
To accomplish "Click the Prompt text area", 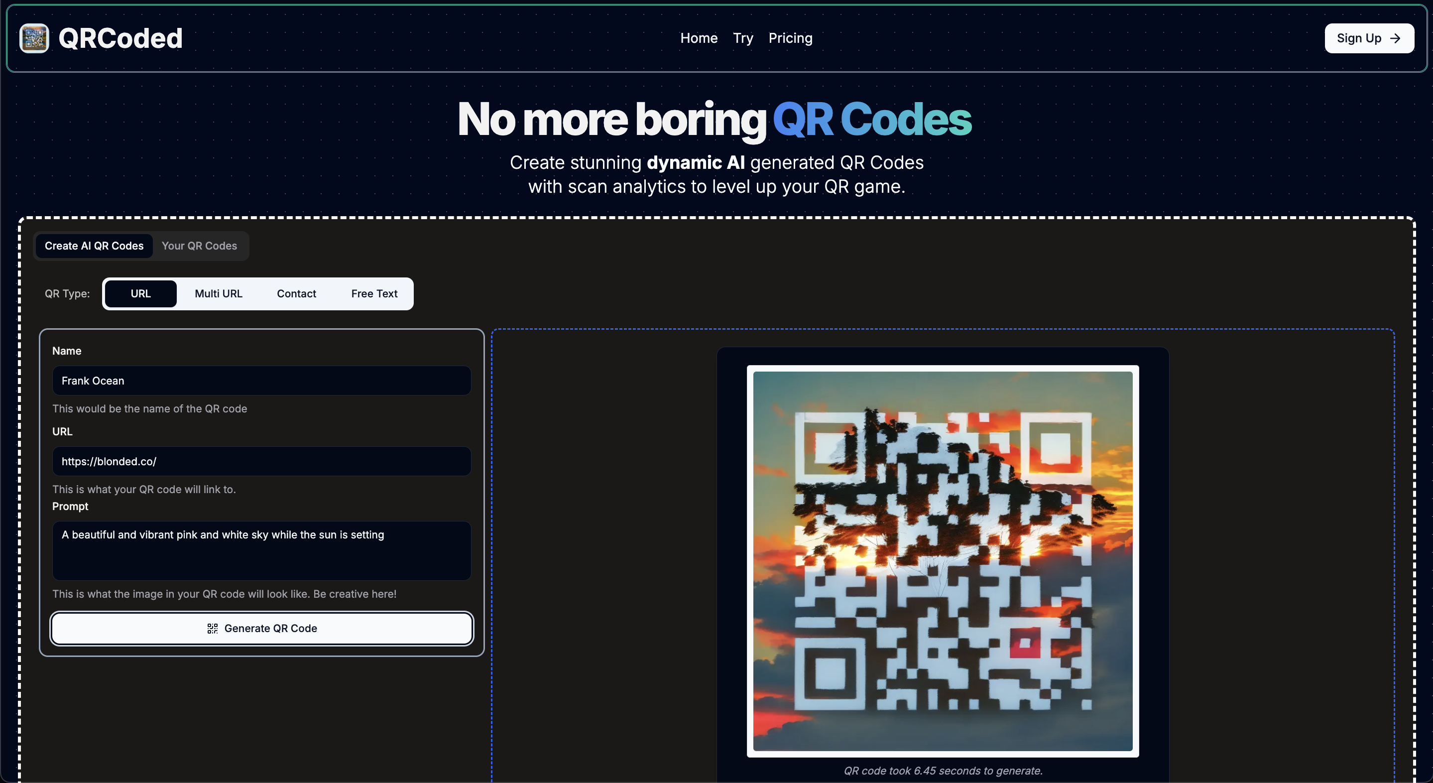I will (x=261, y=551).
